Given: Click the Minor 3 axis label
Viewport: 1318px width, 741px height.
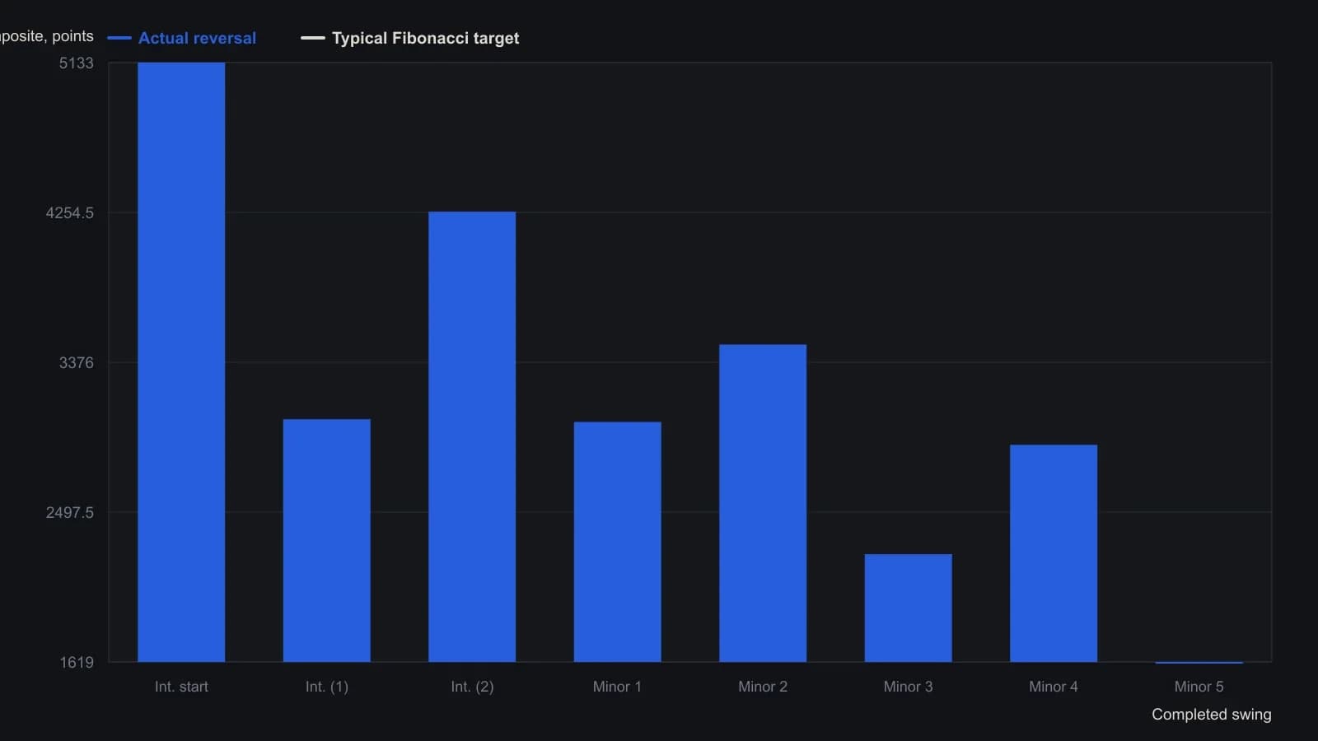Looking at the screenshot, I should coord(909,687).
